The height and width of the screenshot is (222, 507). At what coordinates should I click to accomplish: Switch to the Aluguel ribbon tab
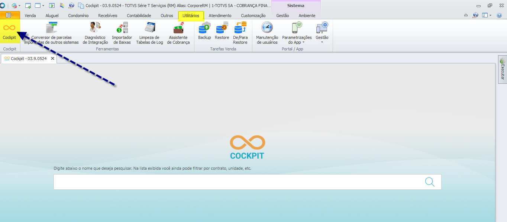52,16
